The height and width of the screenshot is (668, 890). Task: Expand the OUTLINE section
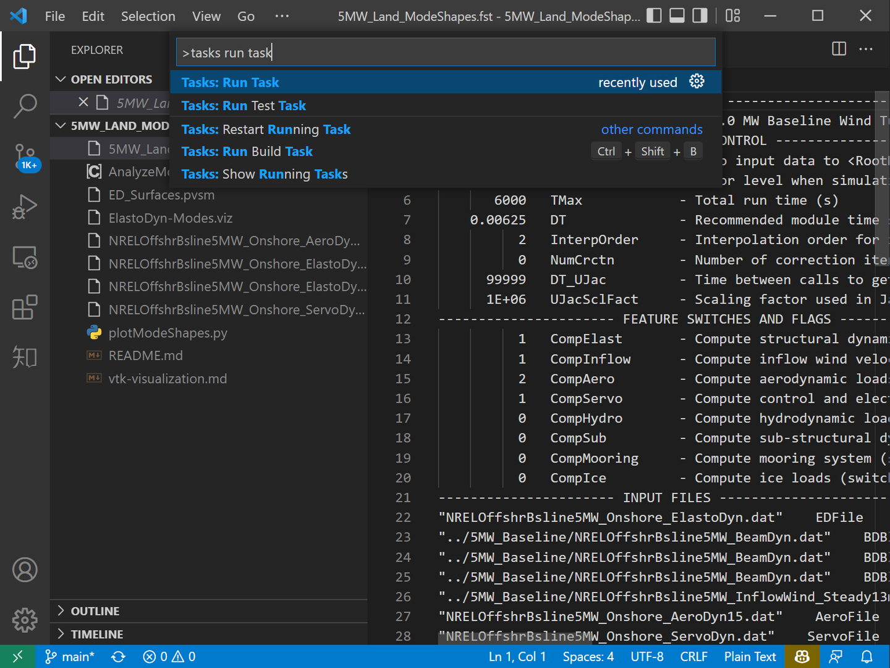click(x=95, y=611)
